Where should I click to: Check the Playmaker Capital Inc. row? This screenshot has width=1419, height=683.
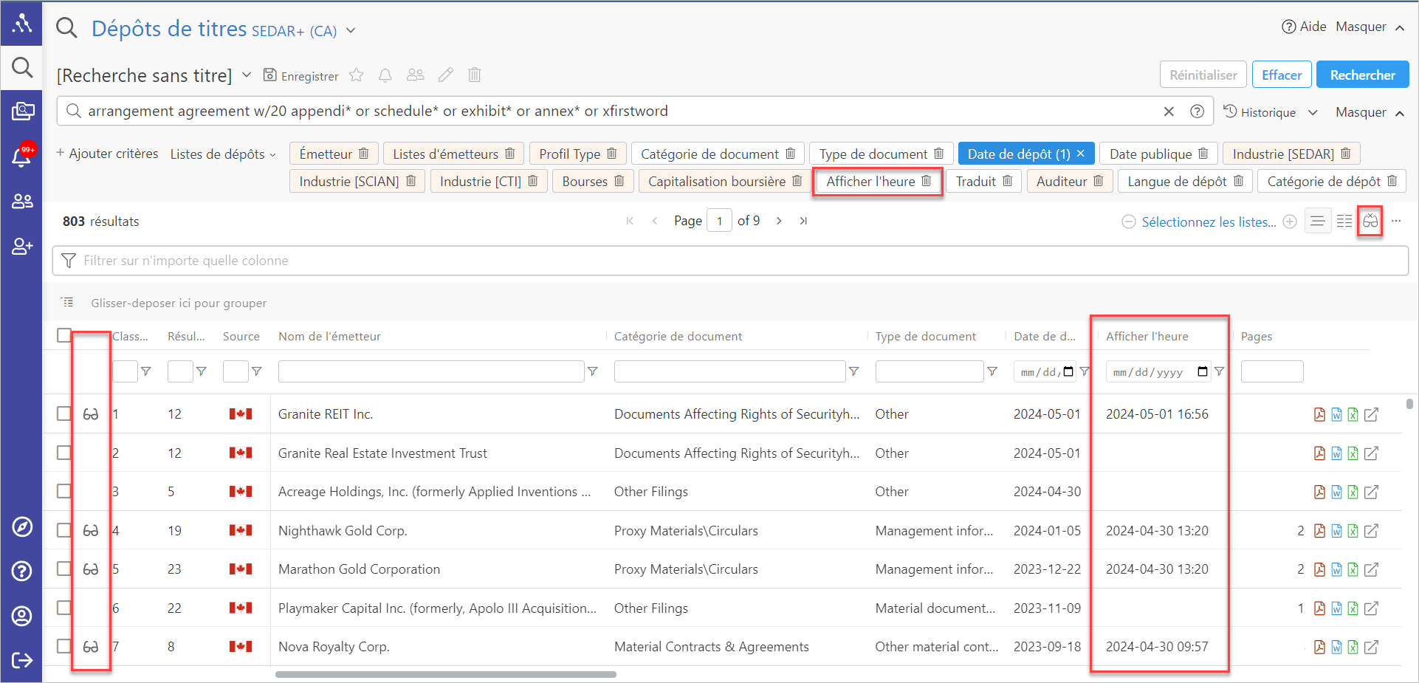point(64,608)
